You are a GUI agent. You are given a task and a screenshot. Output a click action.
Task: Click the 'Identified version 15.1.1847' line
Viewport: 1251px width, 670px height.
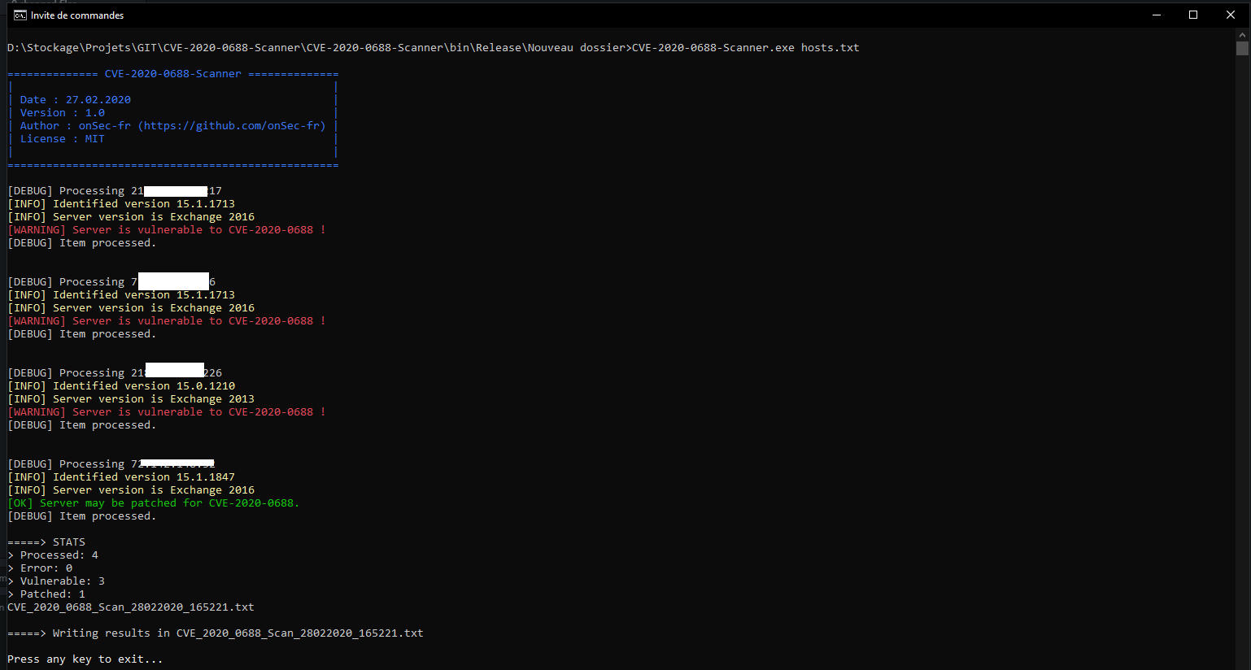121,477
